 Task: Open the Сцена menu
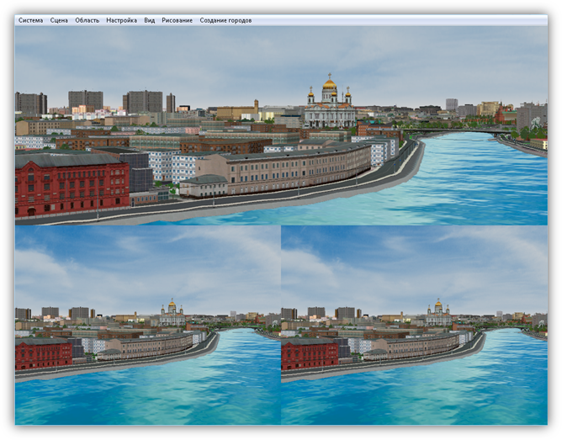59,20
